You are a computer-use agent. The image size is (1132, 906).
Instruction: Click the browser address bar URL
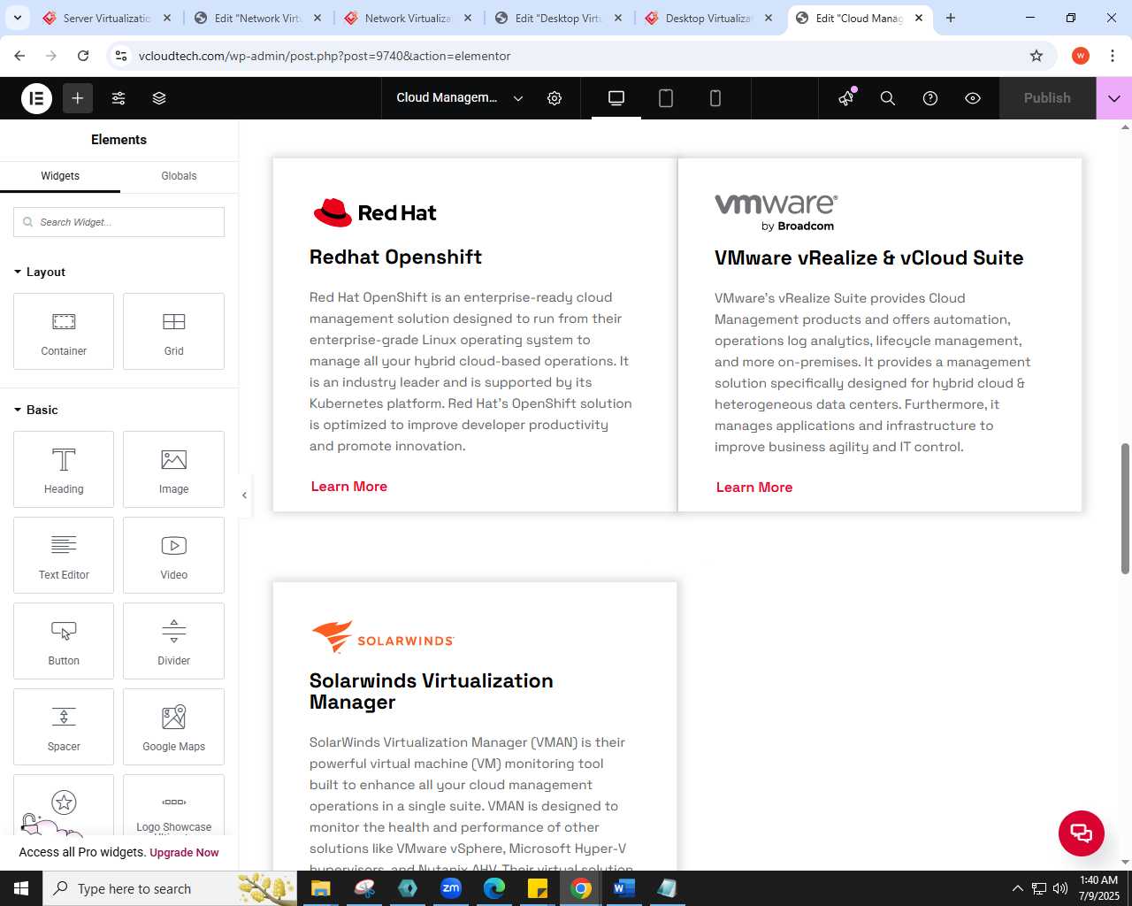pyautogui.click(x=325, y=56)
